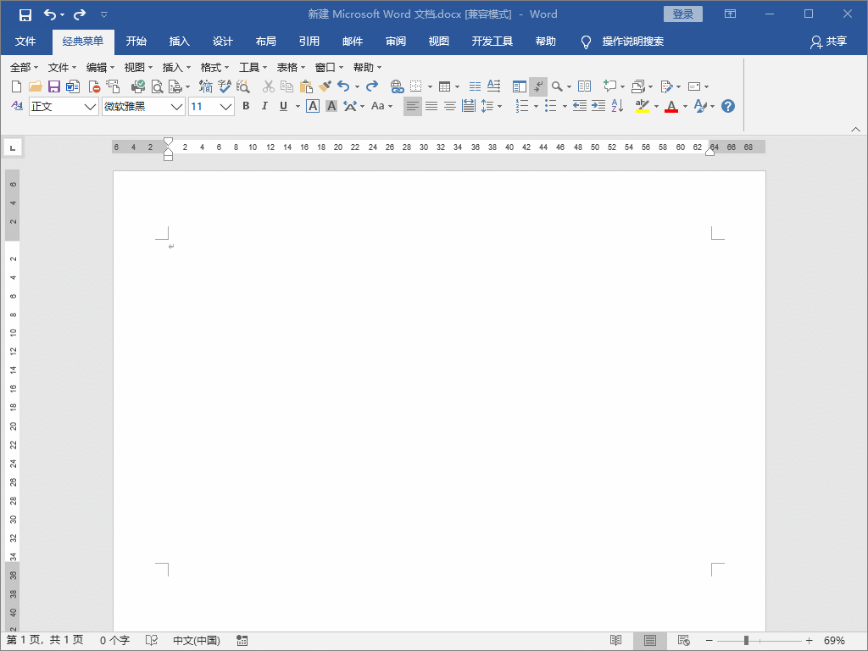Screen dimensions: 868x651
Task: Open the 格式 classic menu
Action: (214, 68)
